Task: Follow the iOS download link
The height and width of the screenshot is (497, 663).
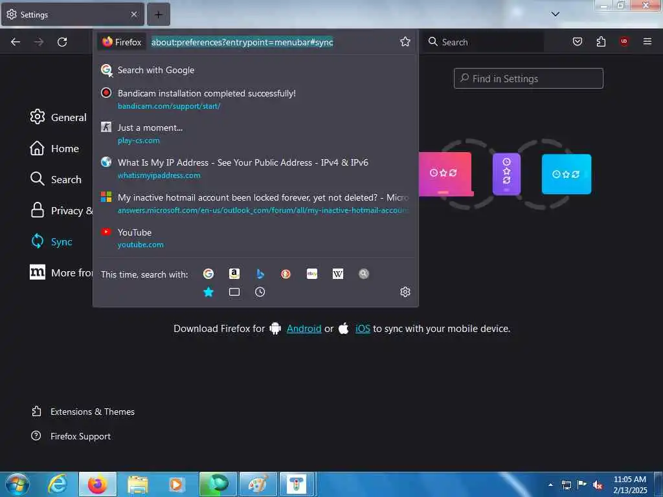Action: tap(363, 329)
